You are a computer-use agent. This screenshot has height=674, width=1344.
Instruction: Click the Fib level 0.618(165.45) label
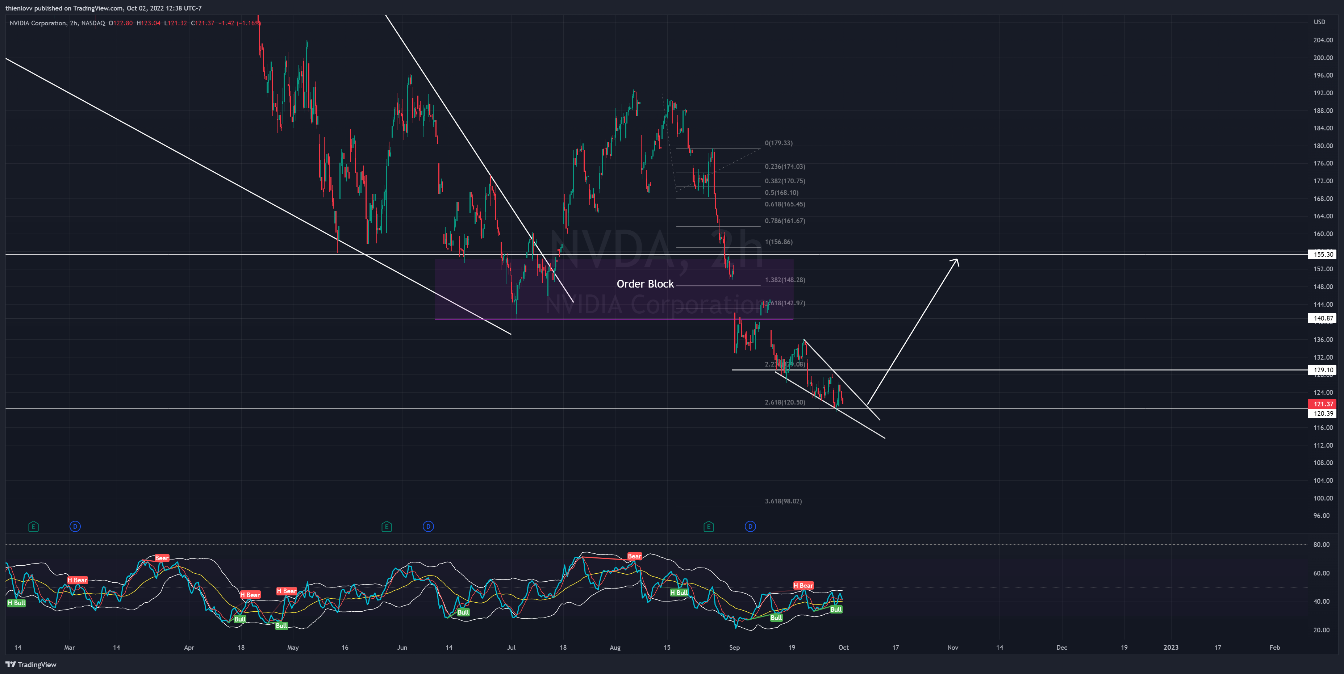click(x=785, y=204)
